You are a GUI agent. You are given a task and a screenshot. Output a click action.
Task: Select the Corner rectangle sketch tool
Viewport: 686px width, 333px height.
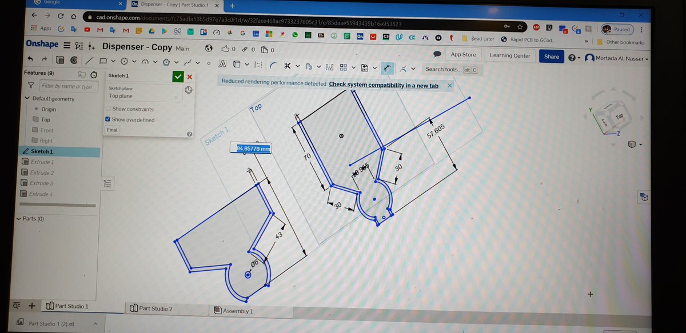pos(103,61)
